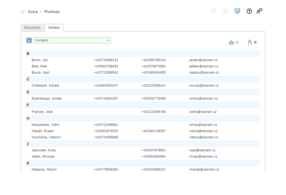Click the home icon in breadcrumb
Viewport: 286px width, 195px height.
point(23,11)
